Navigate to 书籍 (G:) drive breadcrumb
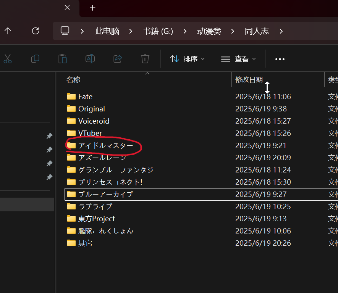 pyautogui.click(x=158, y=31)
